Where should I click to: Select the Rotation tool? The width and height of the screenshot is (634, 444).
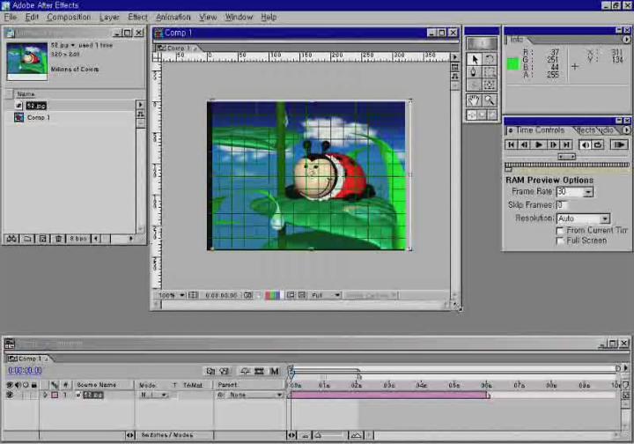point(490,60)
